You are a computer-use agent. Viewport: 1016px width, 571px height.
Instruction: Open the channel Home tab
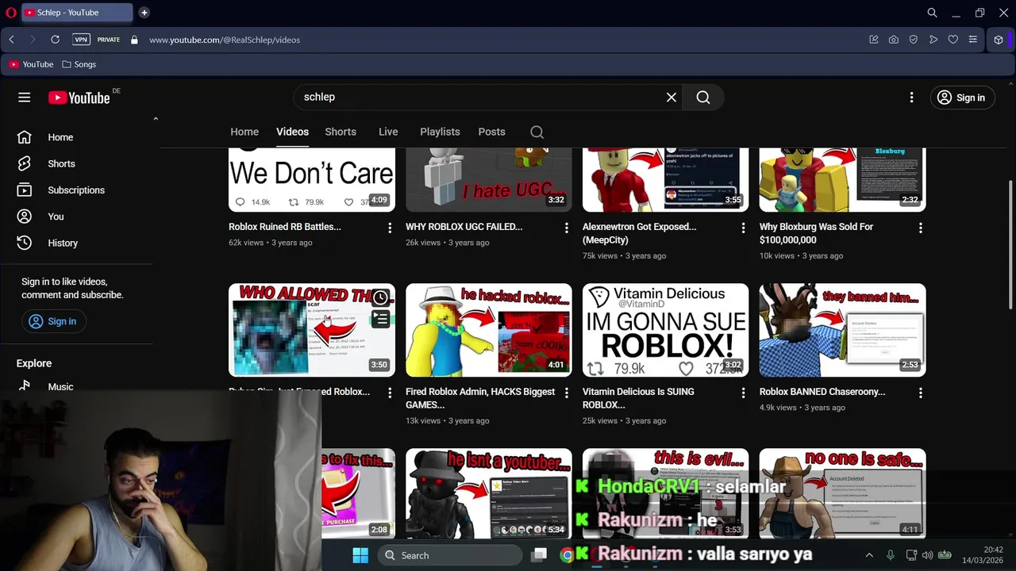[x=244, y=132]
